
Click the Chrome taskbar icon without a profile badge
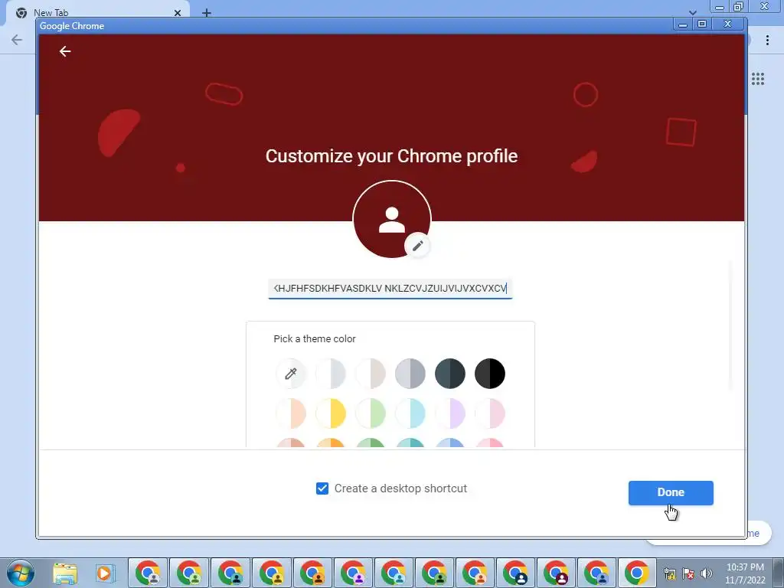pos(636,573)
